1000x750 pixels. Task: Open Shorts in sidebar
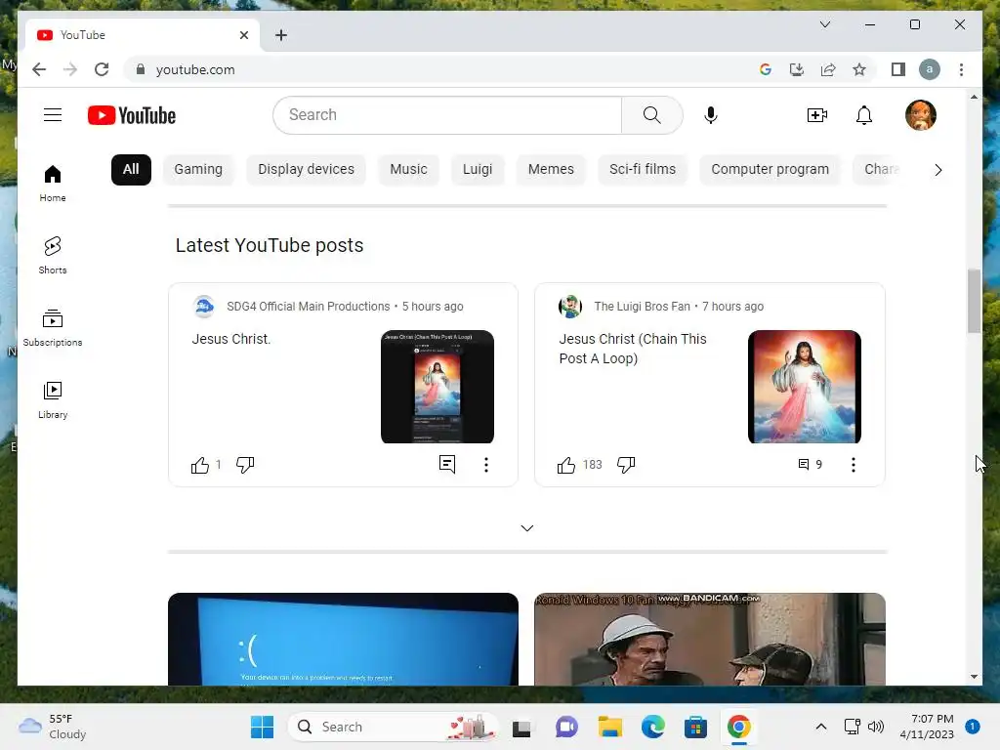pyautogui.click(x=53, y=255)
